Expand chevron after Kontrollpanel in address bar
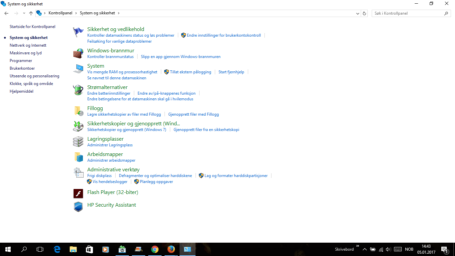 tap(76, 13)
